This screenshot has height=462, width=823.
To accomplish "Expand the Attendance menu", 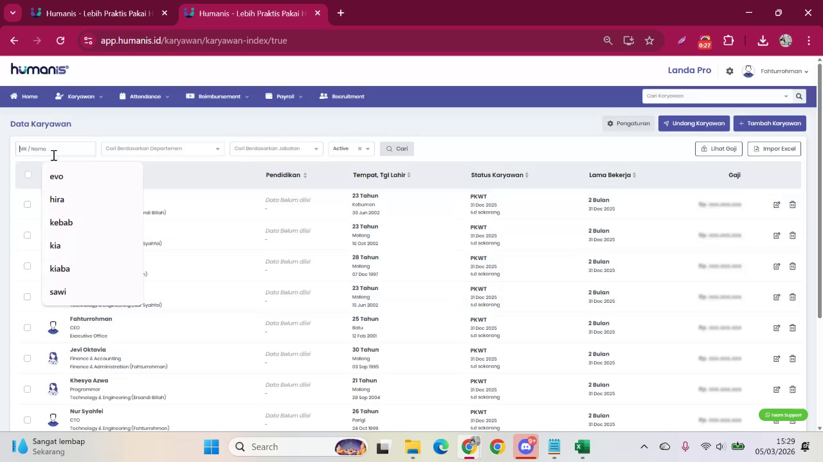I will point(145,96).
